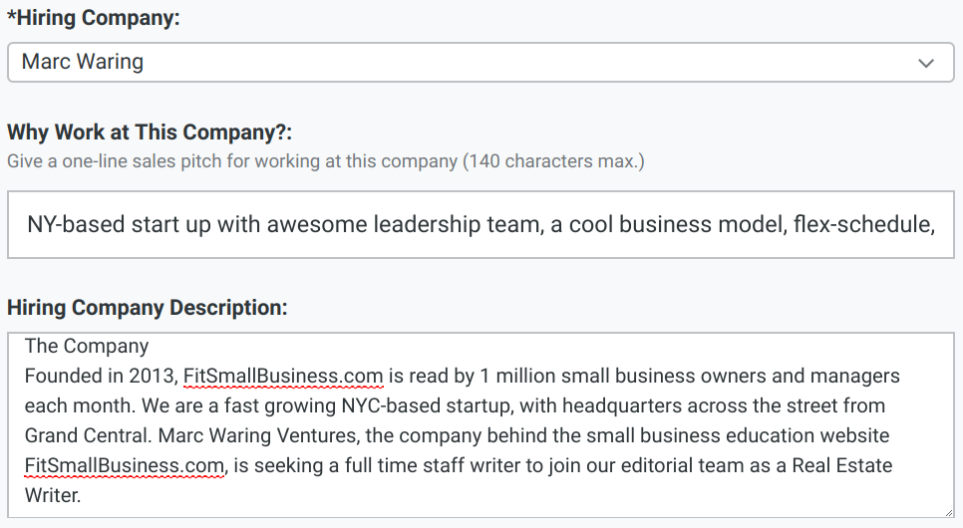Click the "140 characters max" helper text
963x528 pixels.
click(x=552, y=160)
